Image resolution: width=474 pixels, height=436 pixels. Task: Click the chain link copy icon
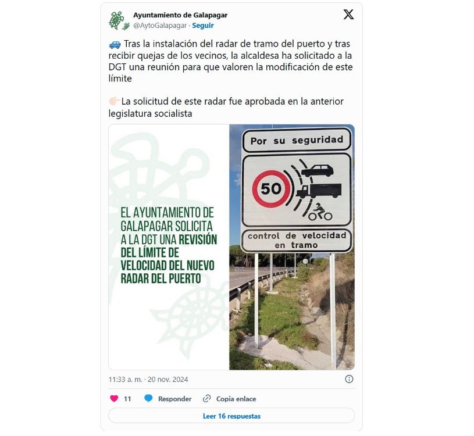tap(207, 399)
